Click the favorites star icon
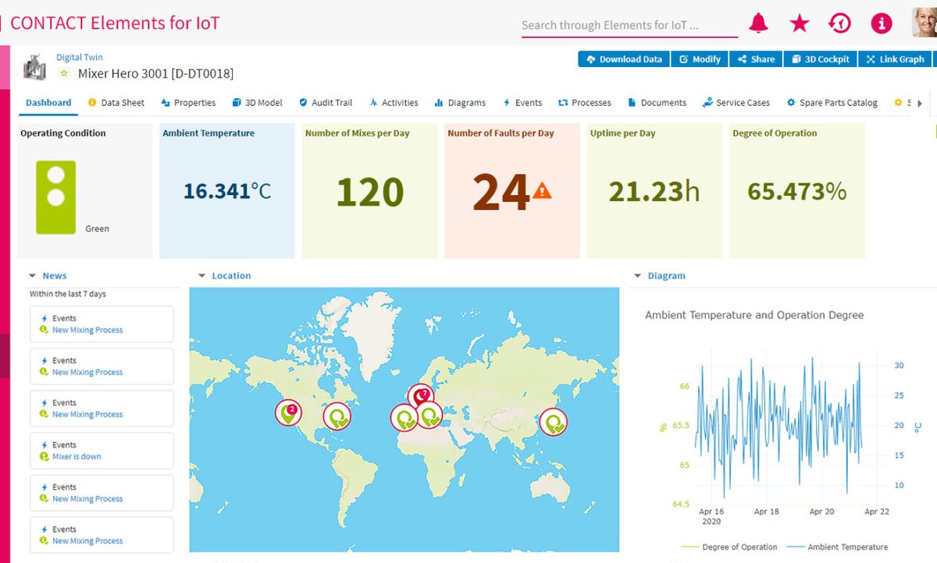 (x=799, y=24)
